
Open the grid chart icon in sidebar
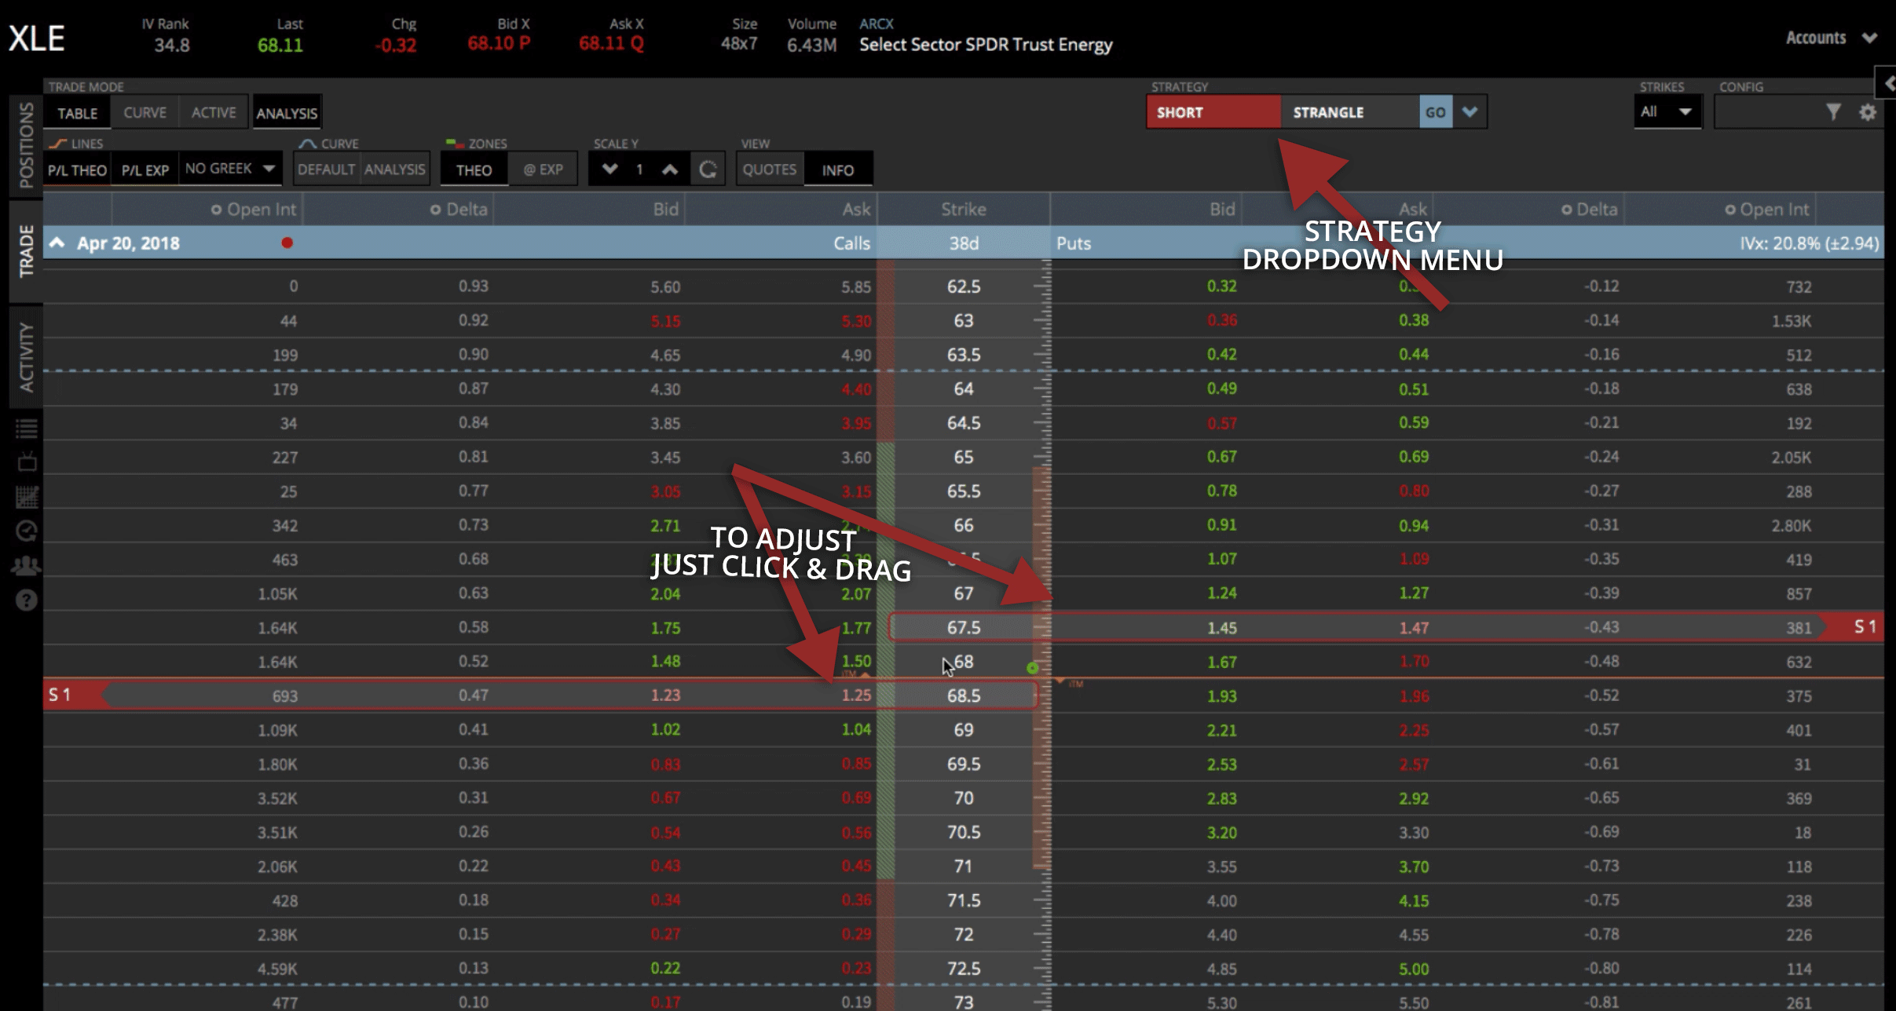coord(27,496)
